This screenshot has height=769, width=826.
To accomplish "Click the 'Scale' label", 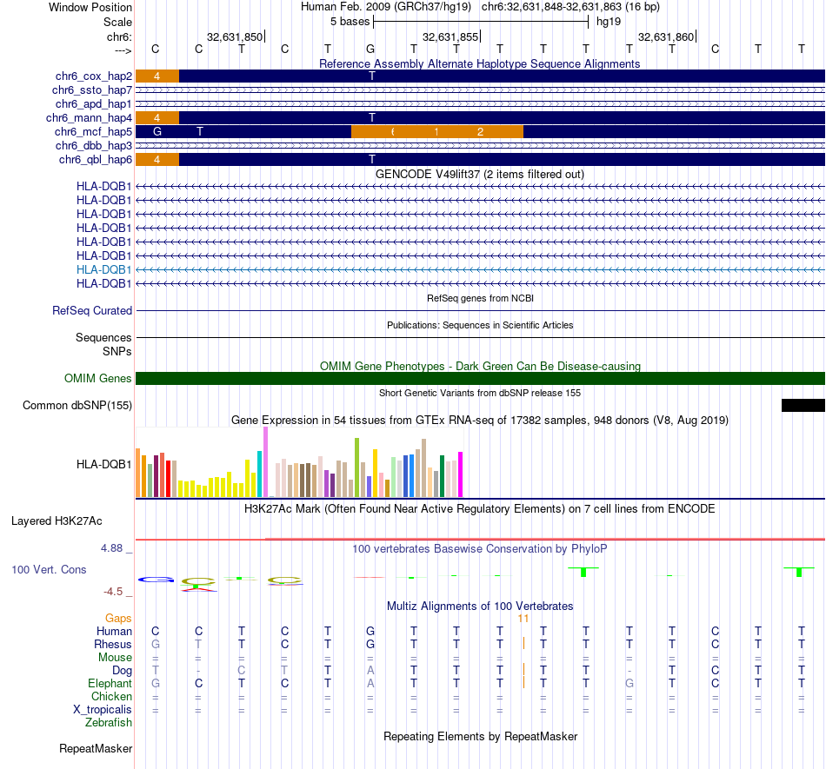I will [117, 22].
